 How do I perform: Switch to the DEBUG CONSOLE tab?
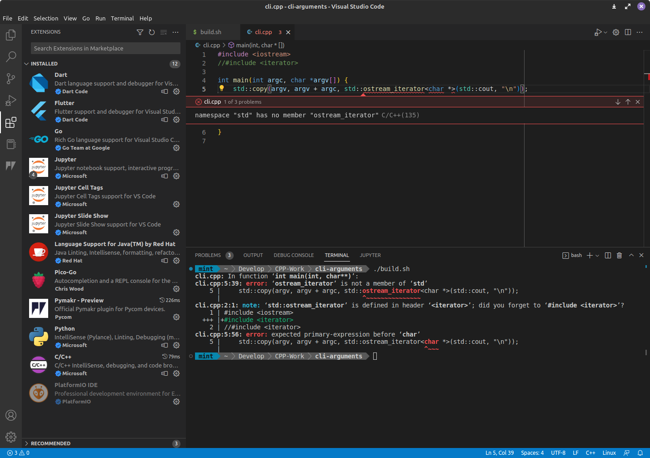tap(294, 255)
